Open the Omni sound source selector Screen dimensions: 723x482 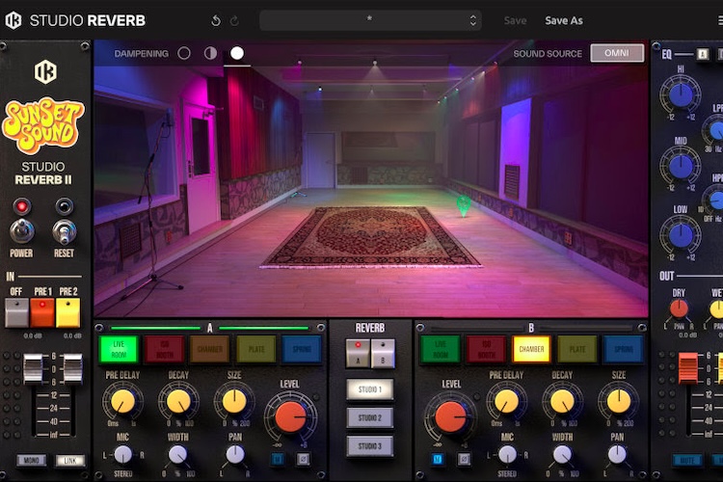point(617,54)
